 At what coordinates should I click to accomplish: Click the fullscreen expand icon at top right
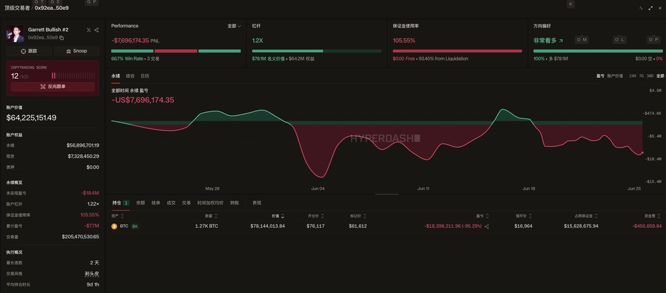click(x=651, y=8)
